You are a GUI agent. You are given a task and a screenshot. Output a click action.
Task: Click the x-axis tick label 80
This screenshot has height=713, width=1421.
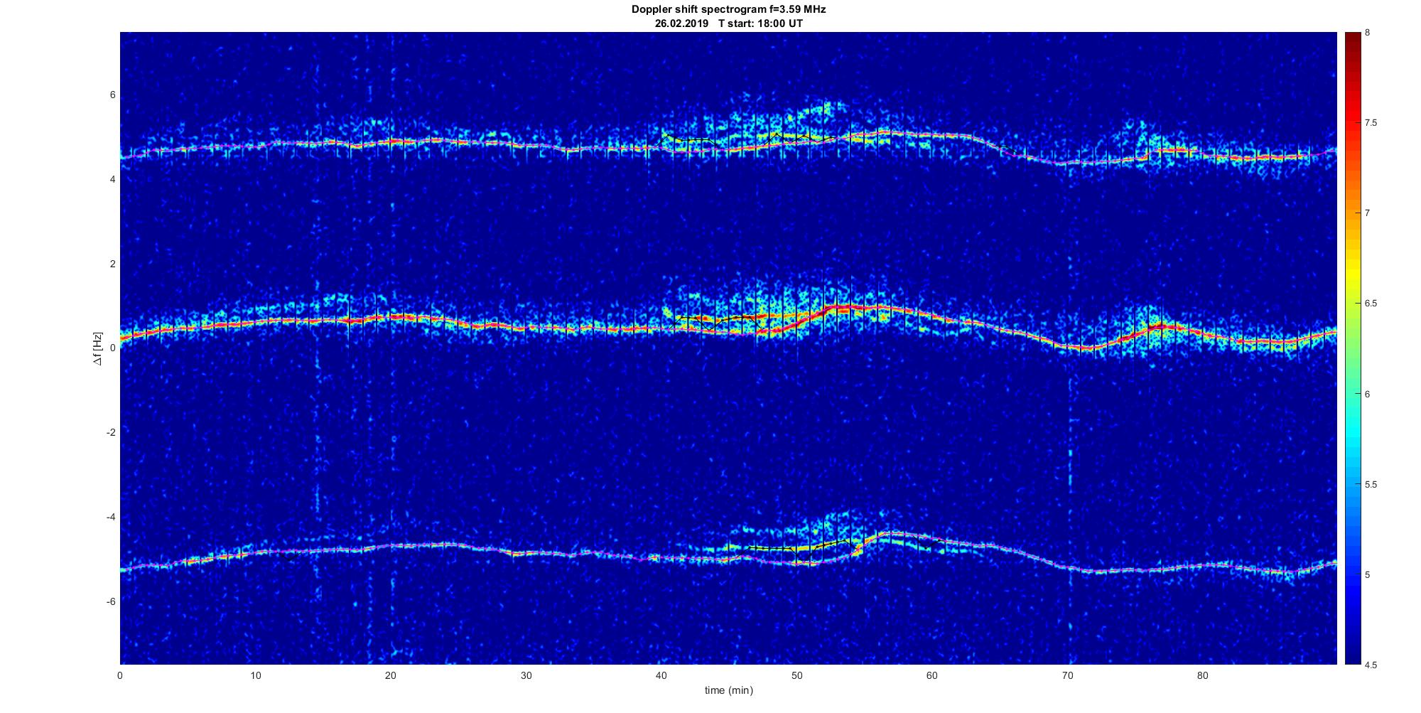(x=1202, y=675)
